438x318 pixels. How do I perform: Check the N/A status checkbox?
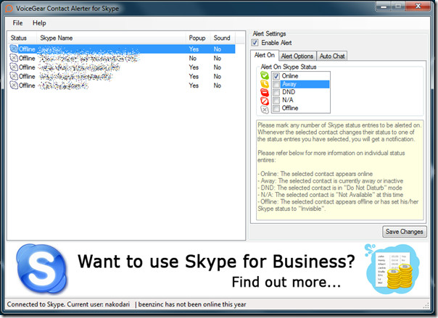pos(276,100)
